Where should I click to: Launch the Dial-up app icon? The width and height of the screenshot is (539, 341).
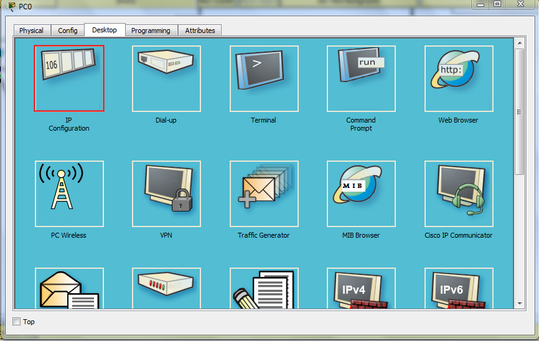[x=166, y=78]
